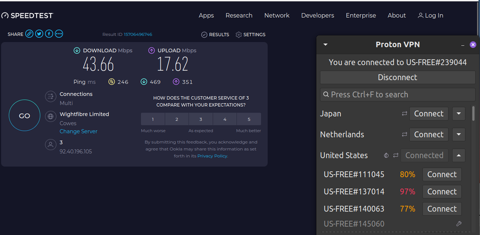Image resolution: width=480 pixels, height=235 pixels.
Task: Share result via Facebook icon
Action: tap(49, 34)
